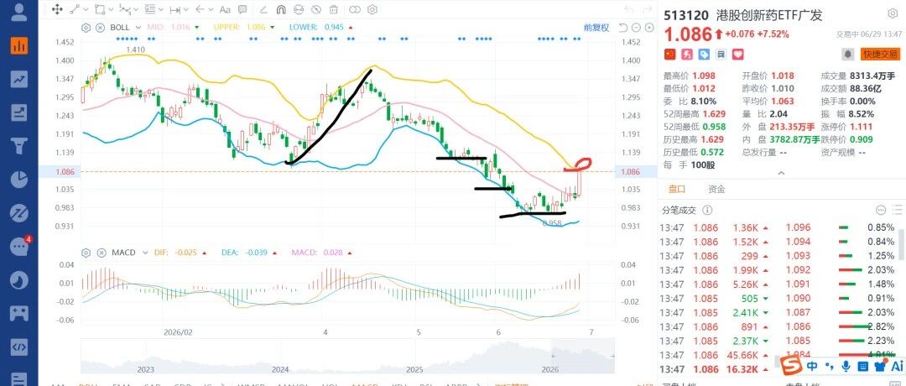Toggle the price alert bell
This screenshot has height=386, width=906.
click(847, 54)
